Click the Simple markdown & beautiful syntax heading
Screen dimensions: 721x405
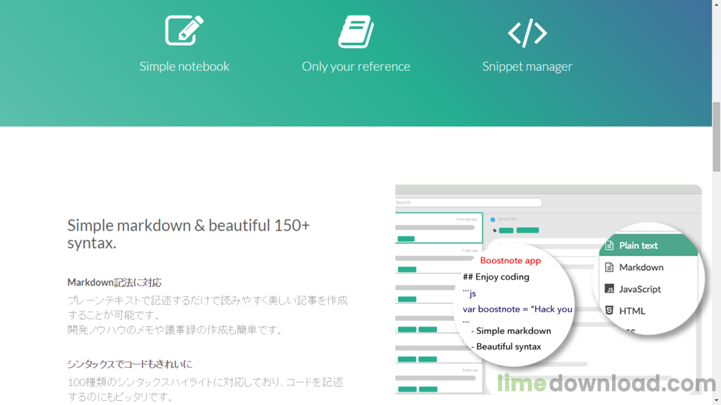click(189, 233)
